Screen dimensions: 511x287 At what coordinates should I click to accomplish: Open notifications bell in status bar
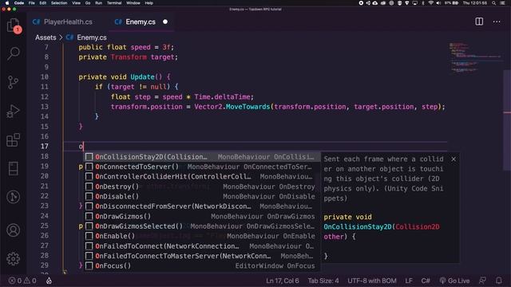coord(498,281)
